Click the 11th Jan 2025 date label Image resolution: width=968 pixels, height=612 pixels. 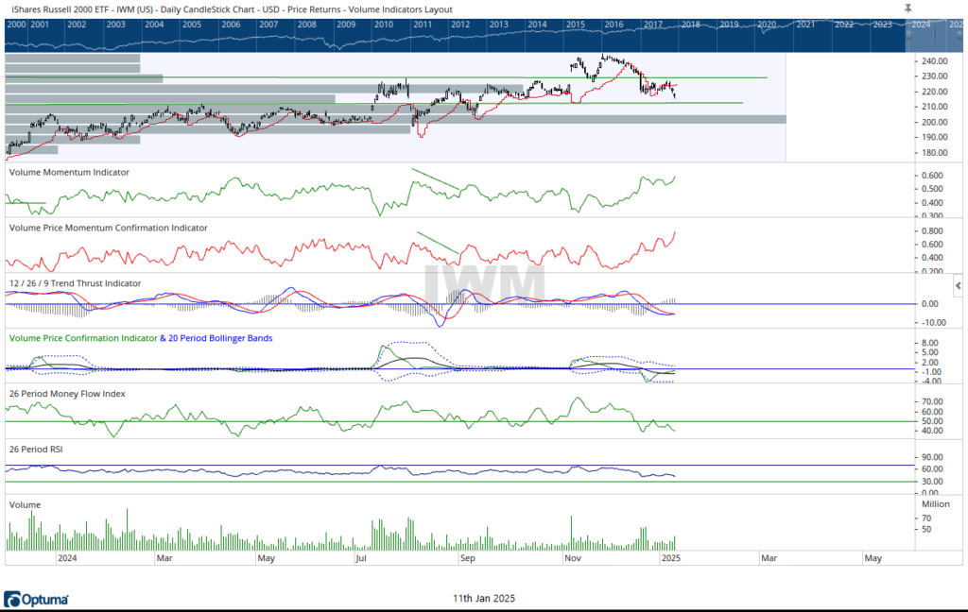pos(483,599)
